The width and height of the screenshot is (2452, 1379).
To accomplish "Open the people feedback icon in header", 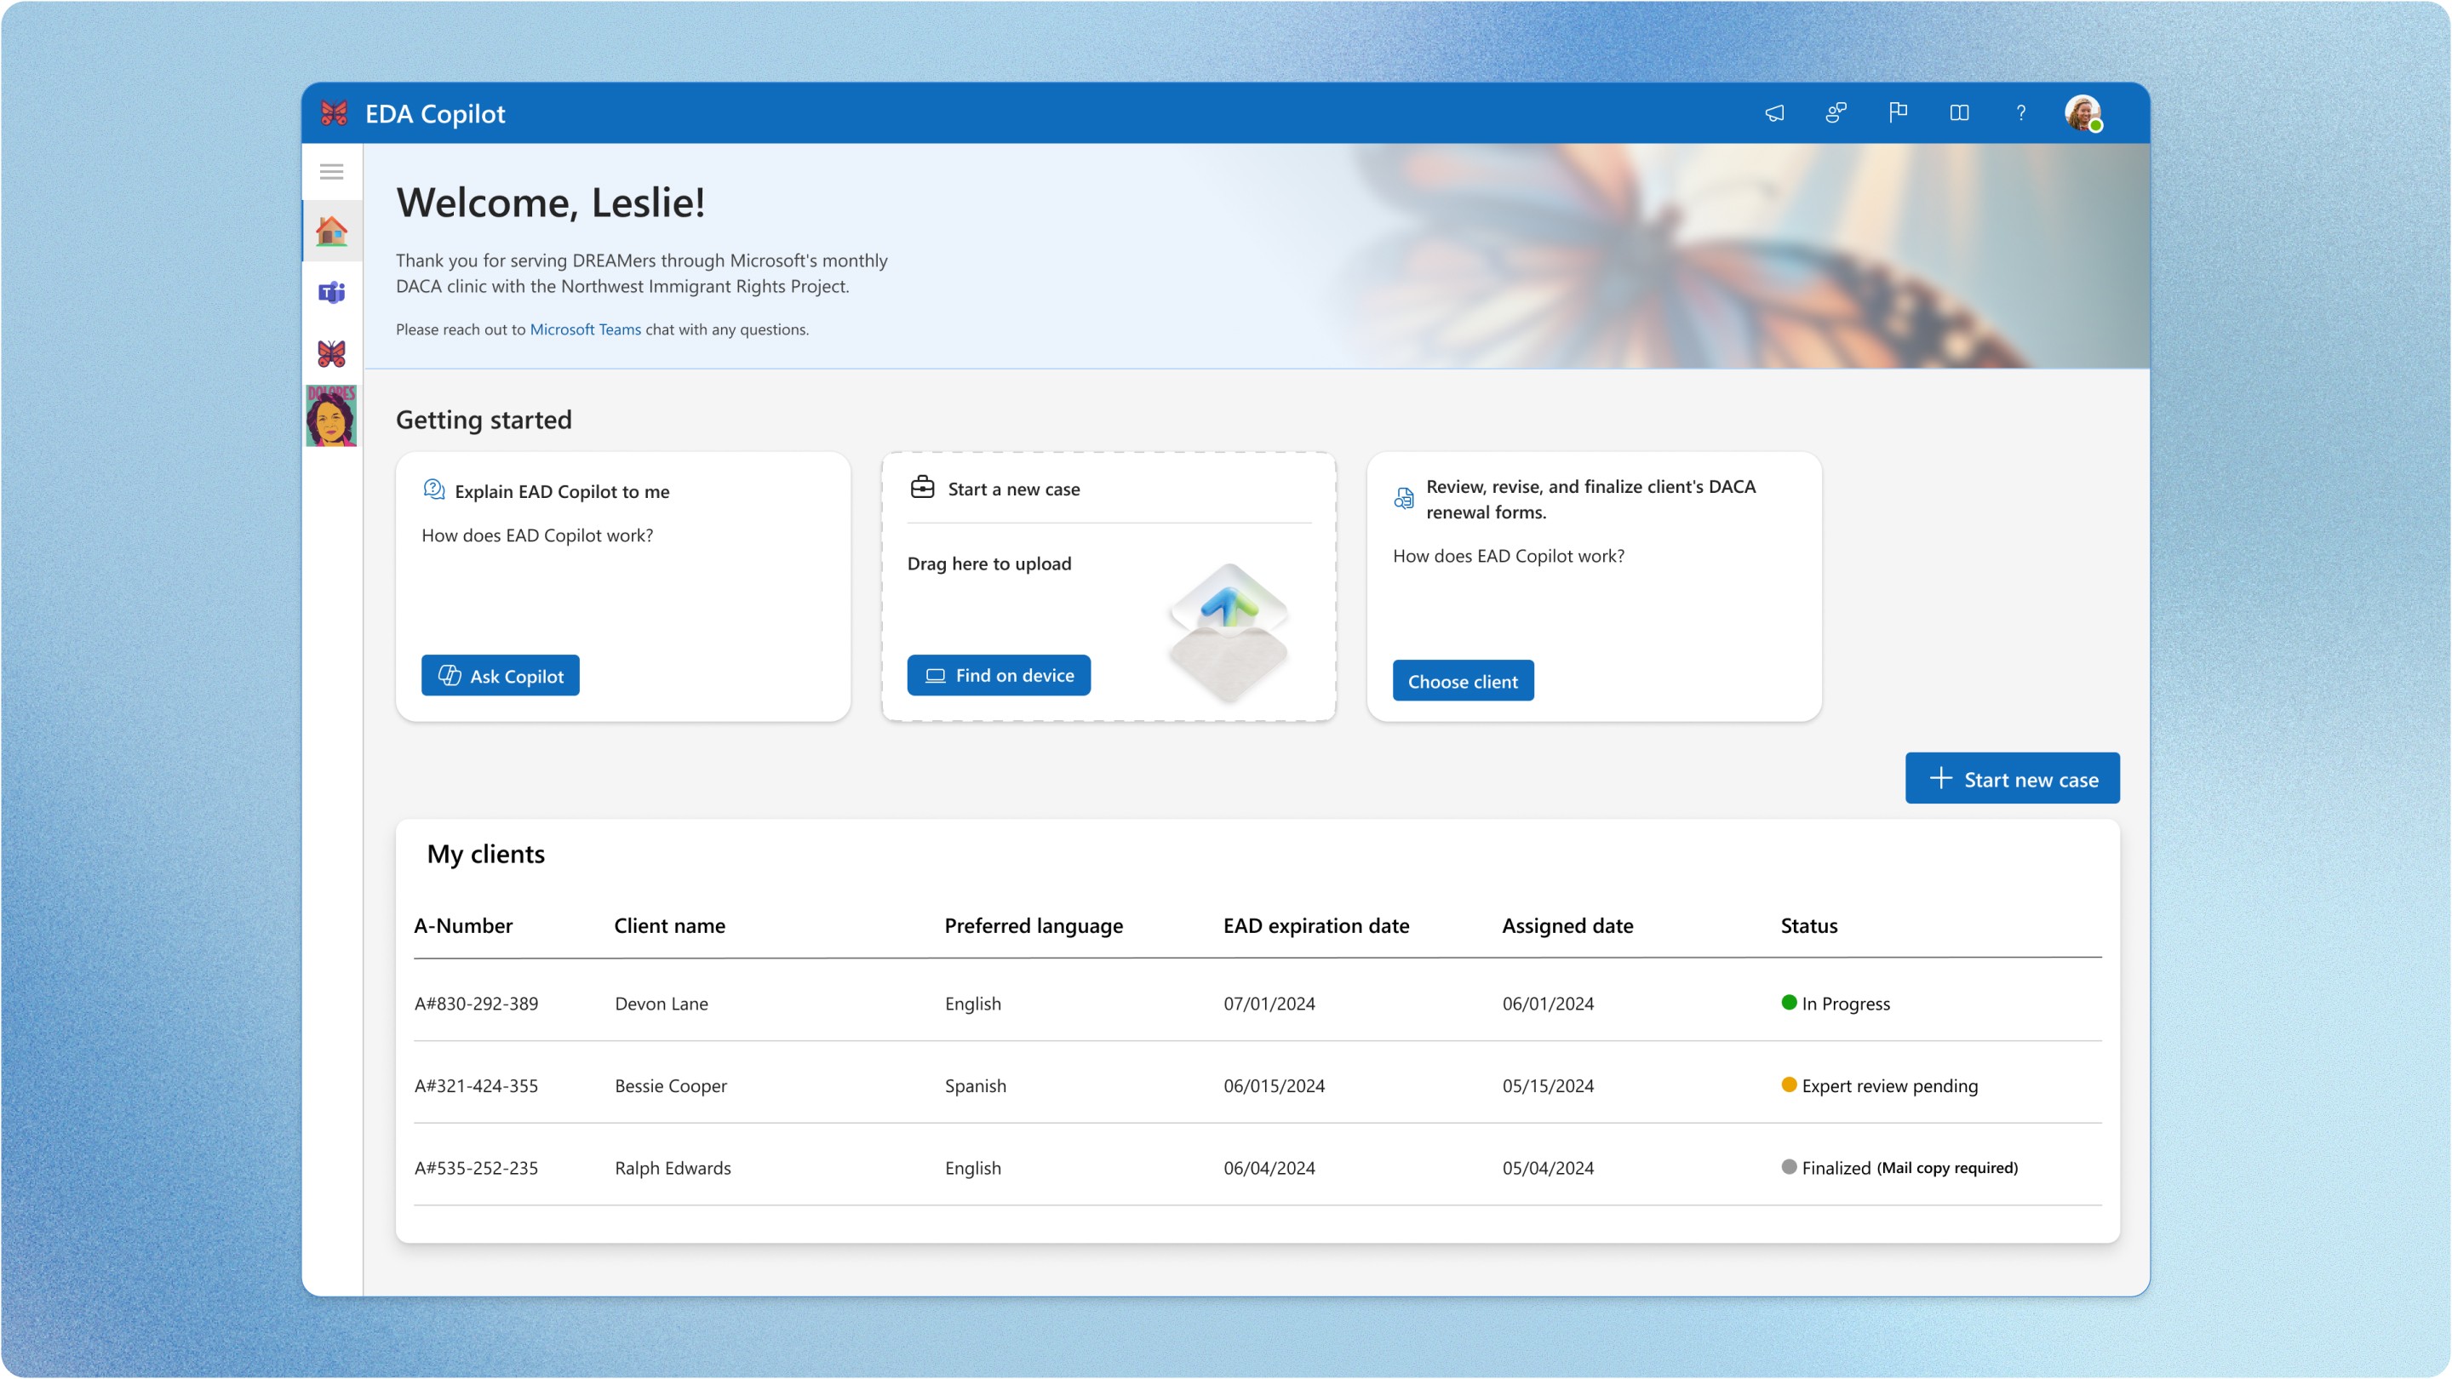I will point(1836,113).
